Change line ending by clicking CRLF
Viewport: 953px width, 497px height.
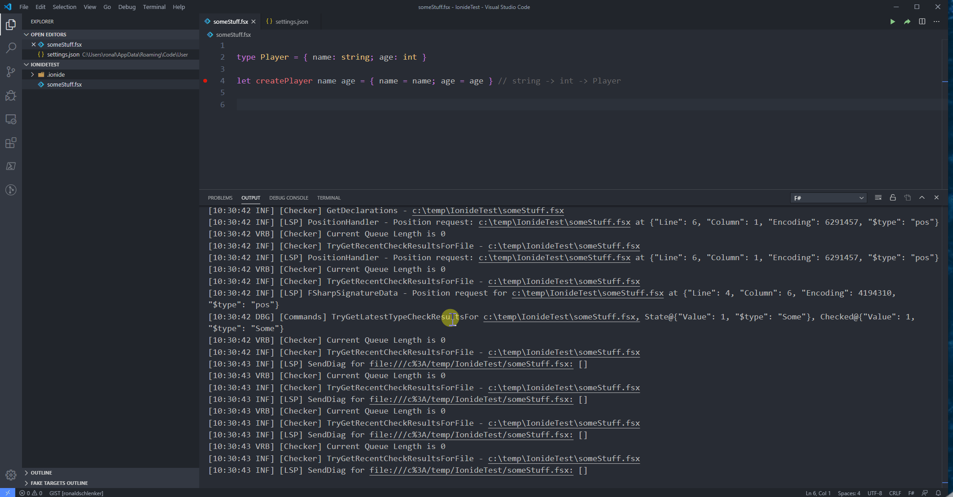(x=895, y=493)
